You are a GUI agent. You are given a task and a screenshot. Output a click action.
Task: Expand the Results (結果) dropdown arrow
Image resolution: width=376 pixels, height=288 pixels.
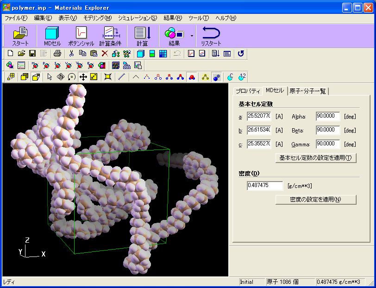pos(191,36)
